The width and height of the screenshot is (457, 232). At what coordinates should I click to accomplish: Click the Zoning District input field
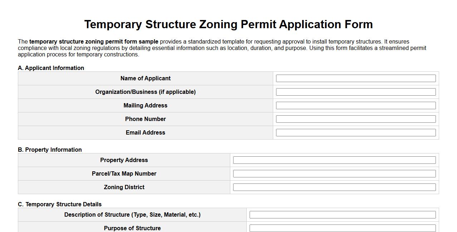[334, 187]
